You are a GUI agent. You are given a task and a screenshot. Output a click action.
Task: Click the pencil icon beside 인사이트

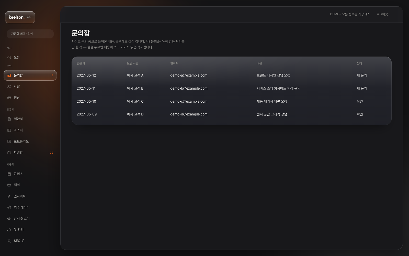[x=9, y=196]
